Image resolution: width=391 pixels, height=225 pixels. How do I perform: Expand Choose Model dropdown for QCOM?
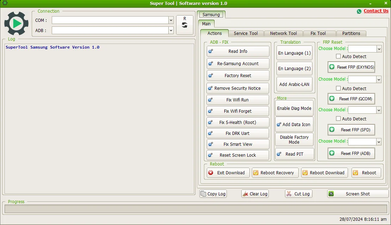click(379, 80)
